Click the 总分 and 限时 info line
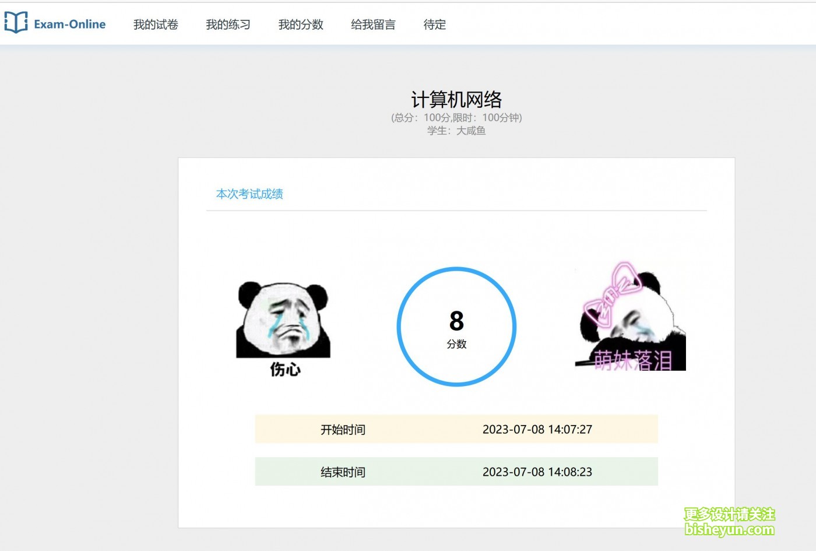 (x=456, y=118)
